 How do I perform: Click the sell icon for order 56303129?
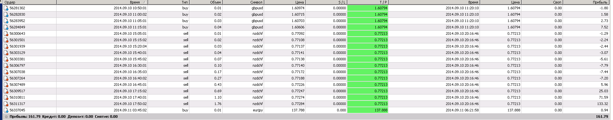pyautogui.click(x=6, y=53)
